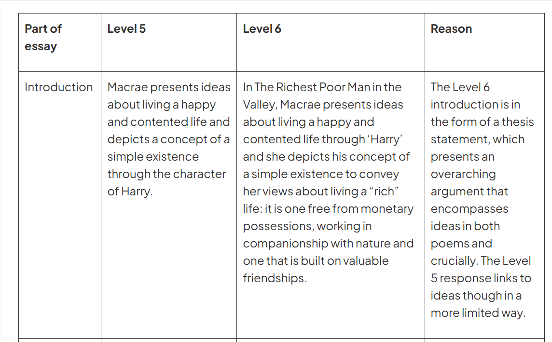This screenshot has width=552, height=342.
Task: Click the word 'overarching' in Reason cell
Action: [463, 174]
